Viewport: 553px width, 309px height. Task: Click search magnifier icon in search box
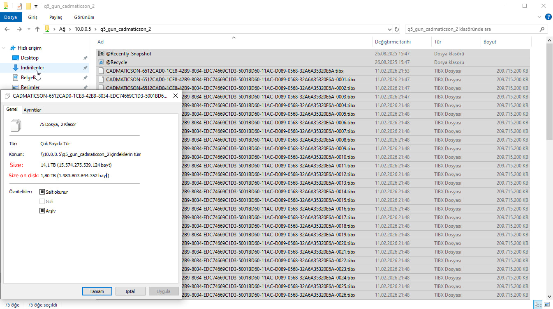click(543, 29)
